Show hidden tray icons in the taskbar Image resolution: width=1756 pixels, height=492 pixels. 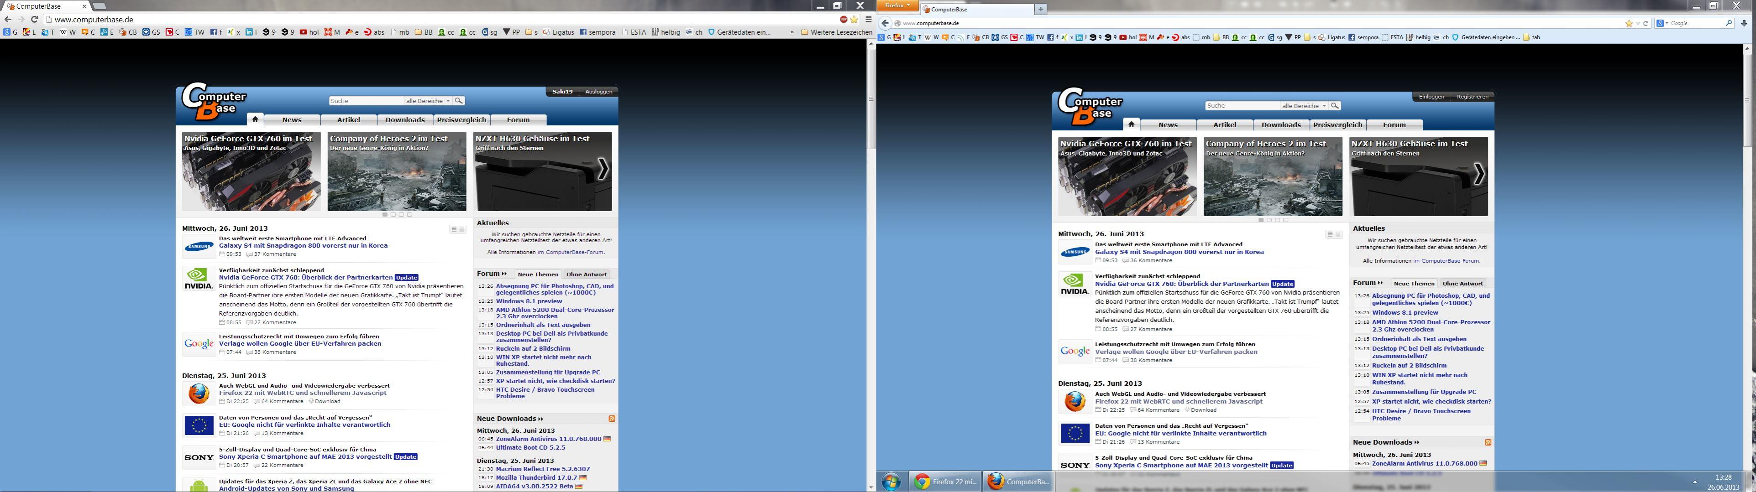(1695, 482)
